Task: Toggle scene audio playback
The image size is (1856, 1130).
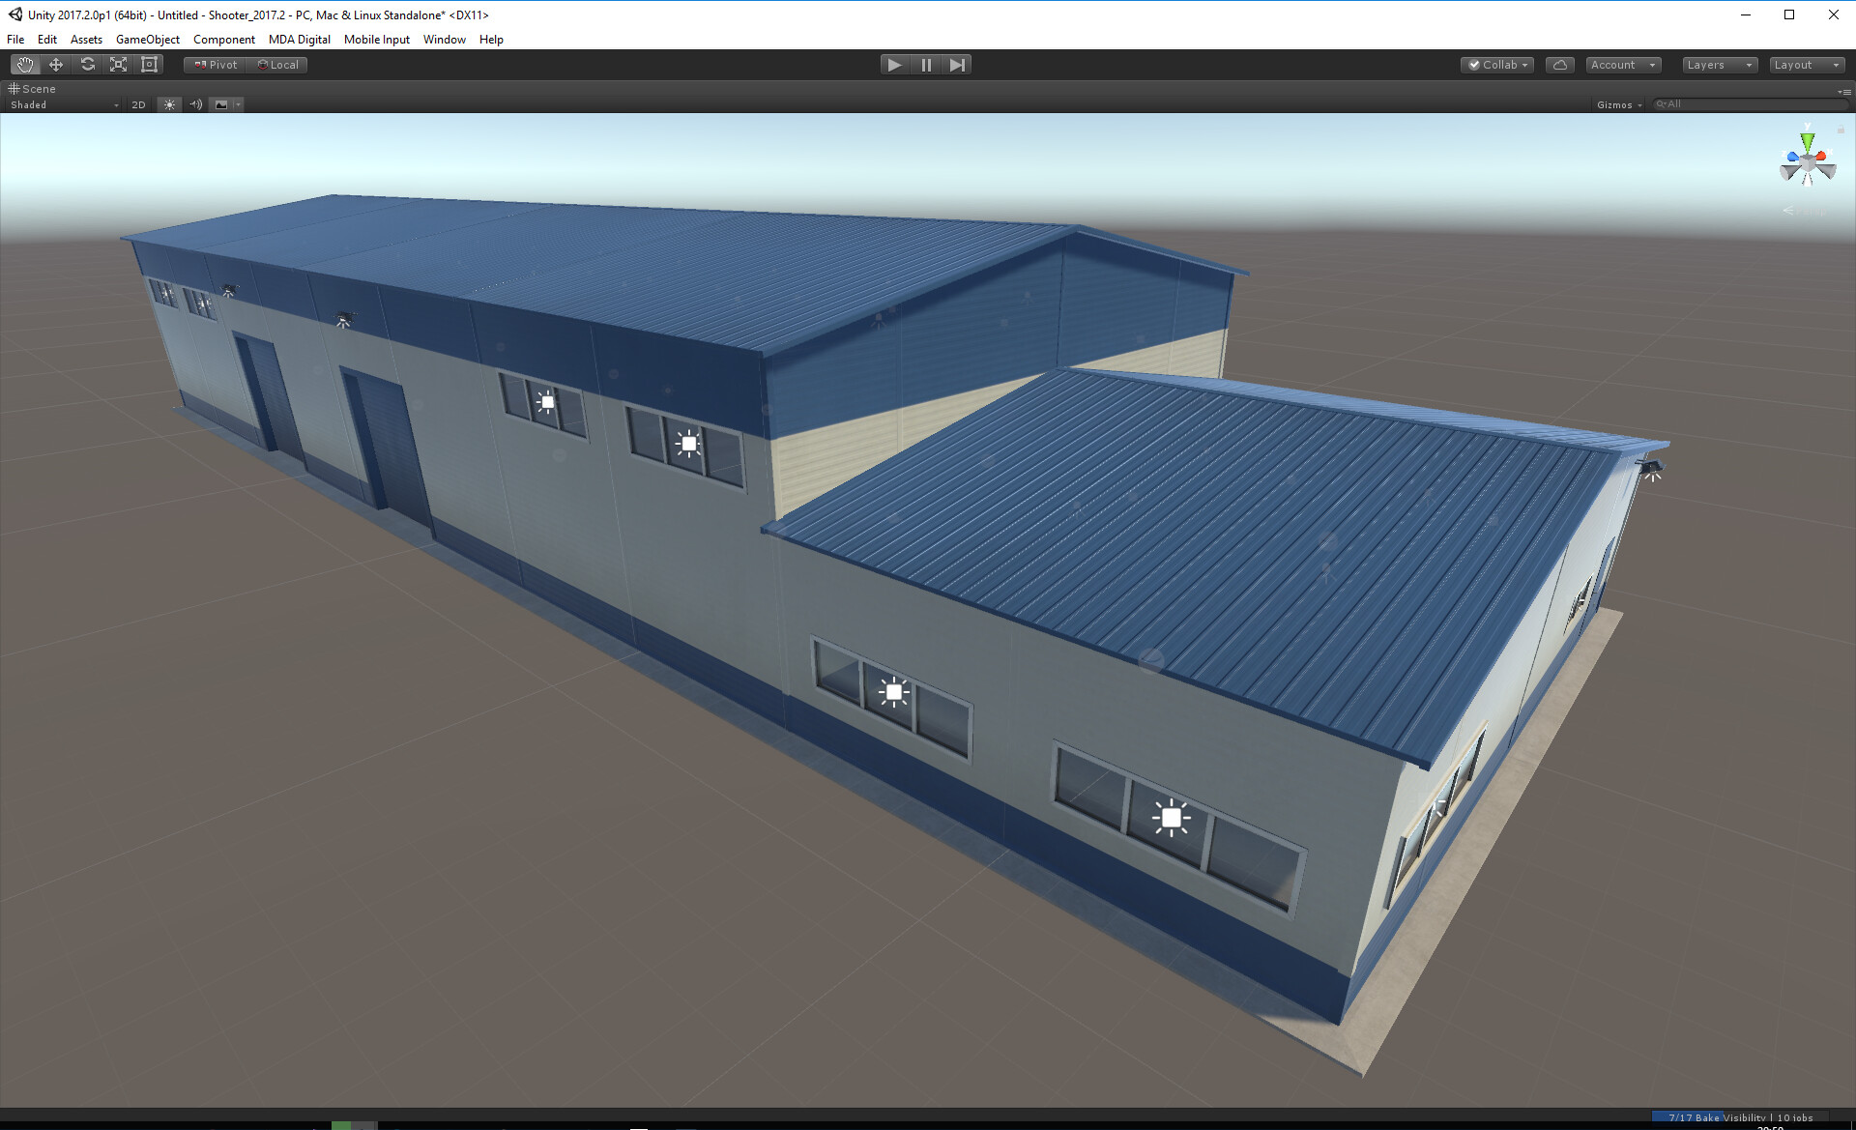Action: click(x=196, y=104)
